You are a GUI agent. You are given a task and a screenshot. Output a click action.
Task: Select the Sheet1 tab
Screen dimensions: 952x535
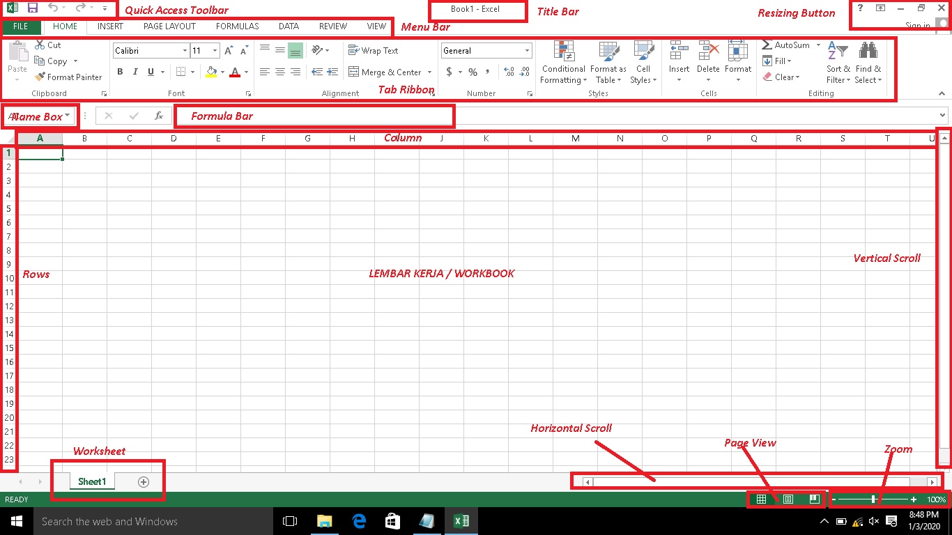(x=92, y=482)
